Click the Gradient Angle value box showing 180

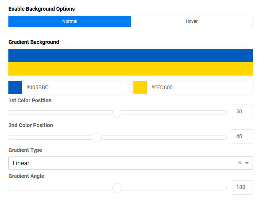pos(242,187)
